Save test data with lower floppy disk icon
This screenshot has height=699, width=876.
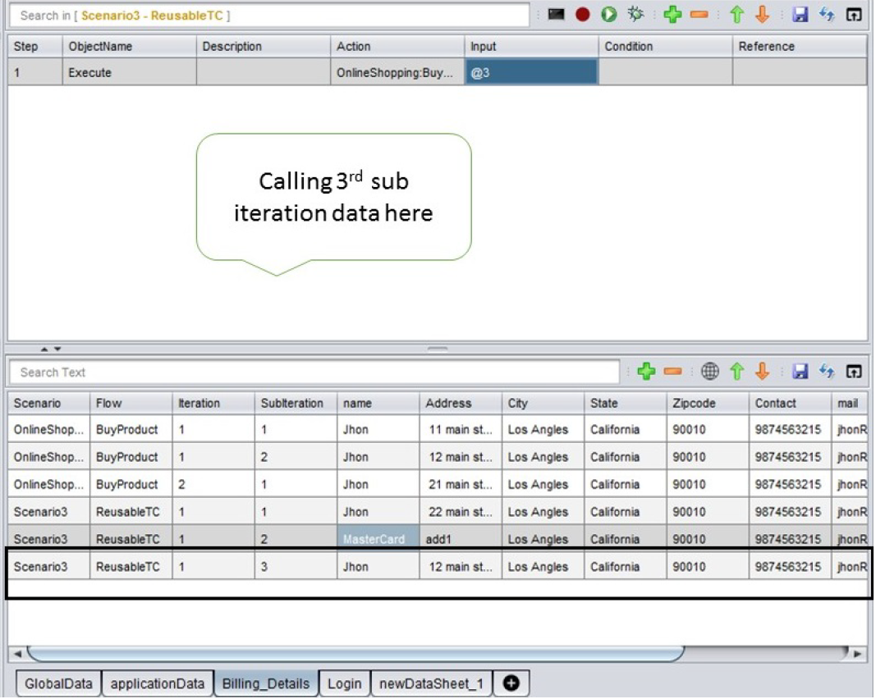[800, 372]
